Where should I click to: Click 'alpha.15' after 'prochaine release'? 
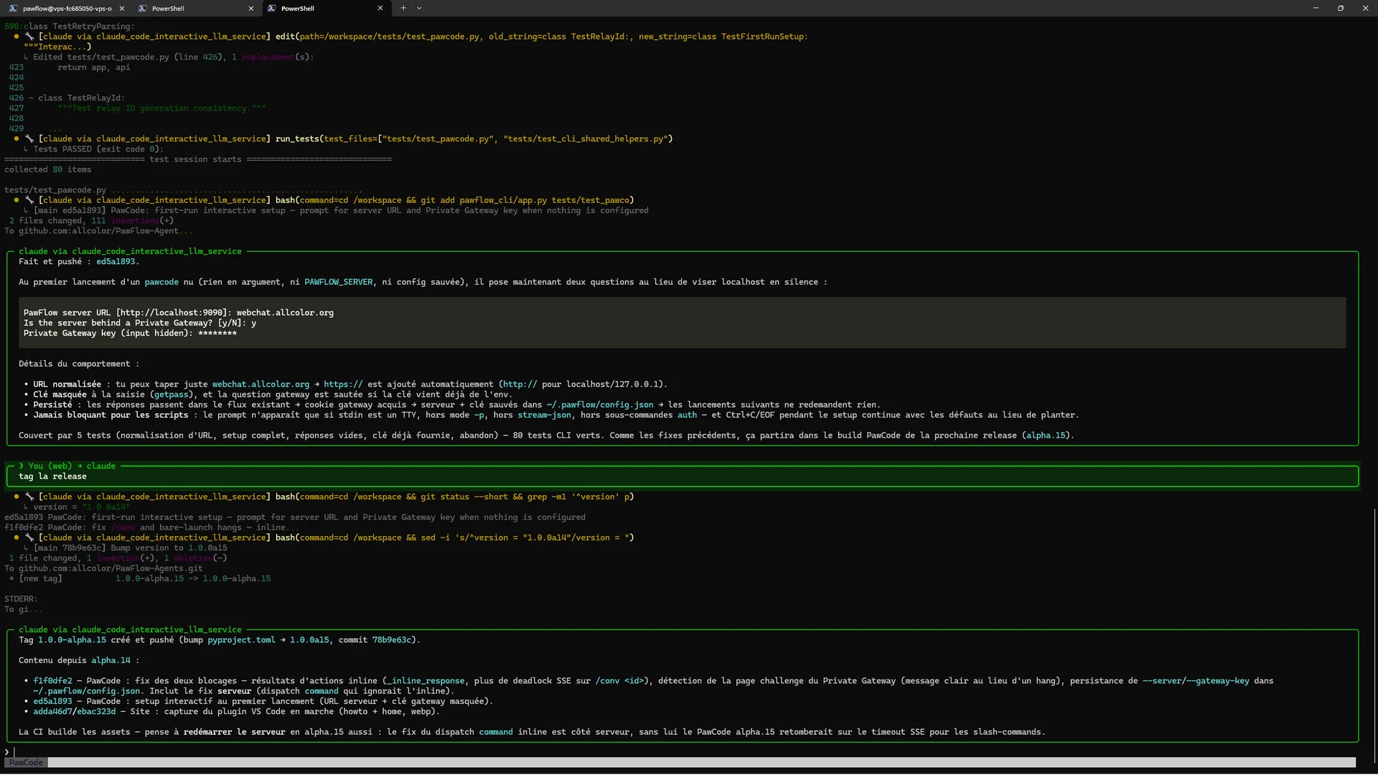1046,436
